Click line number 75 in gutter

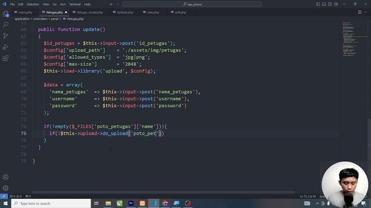23,133
